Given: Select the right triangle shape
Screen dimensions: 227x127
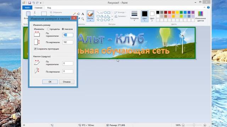Looking at the screenshot, I should tap(109, 16).
